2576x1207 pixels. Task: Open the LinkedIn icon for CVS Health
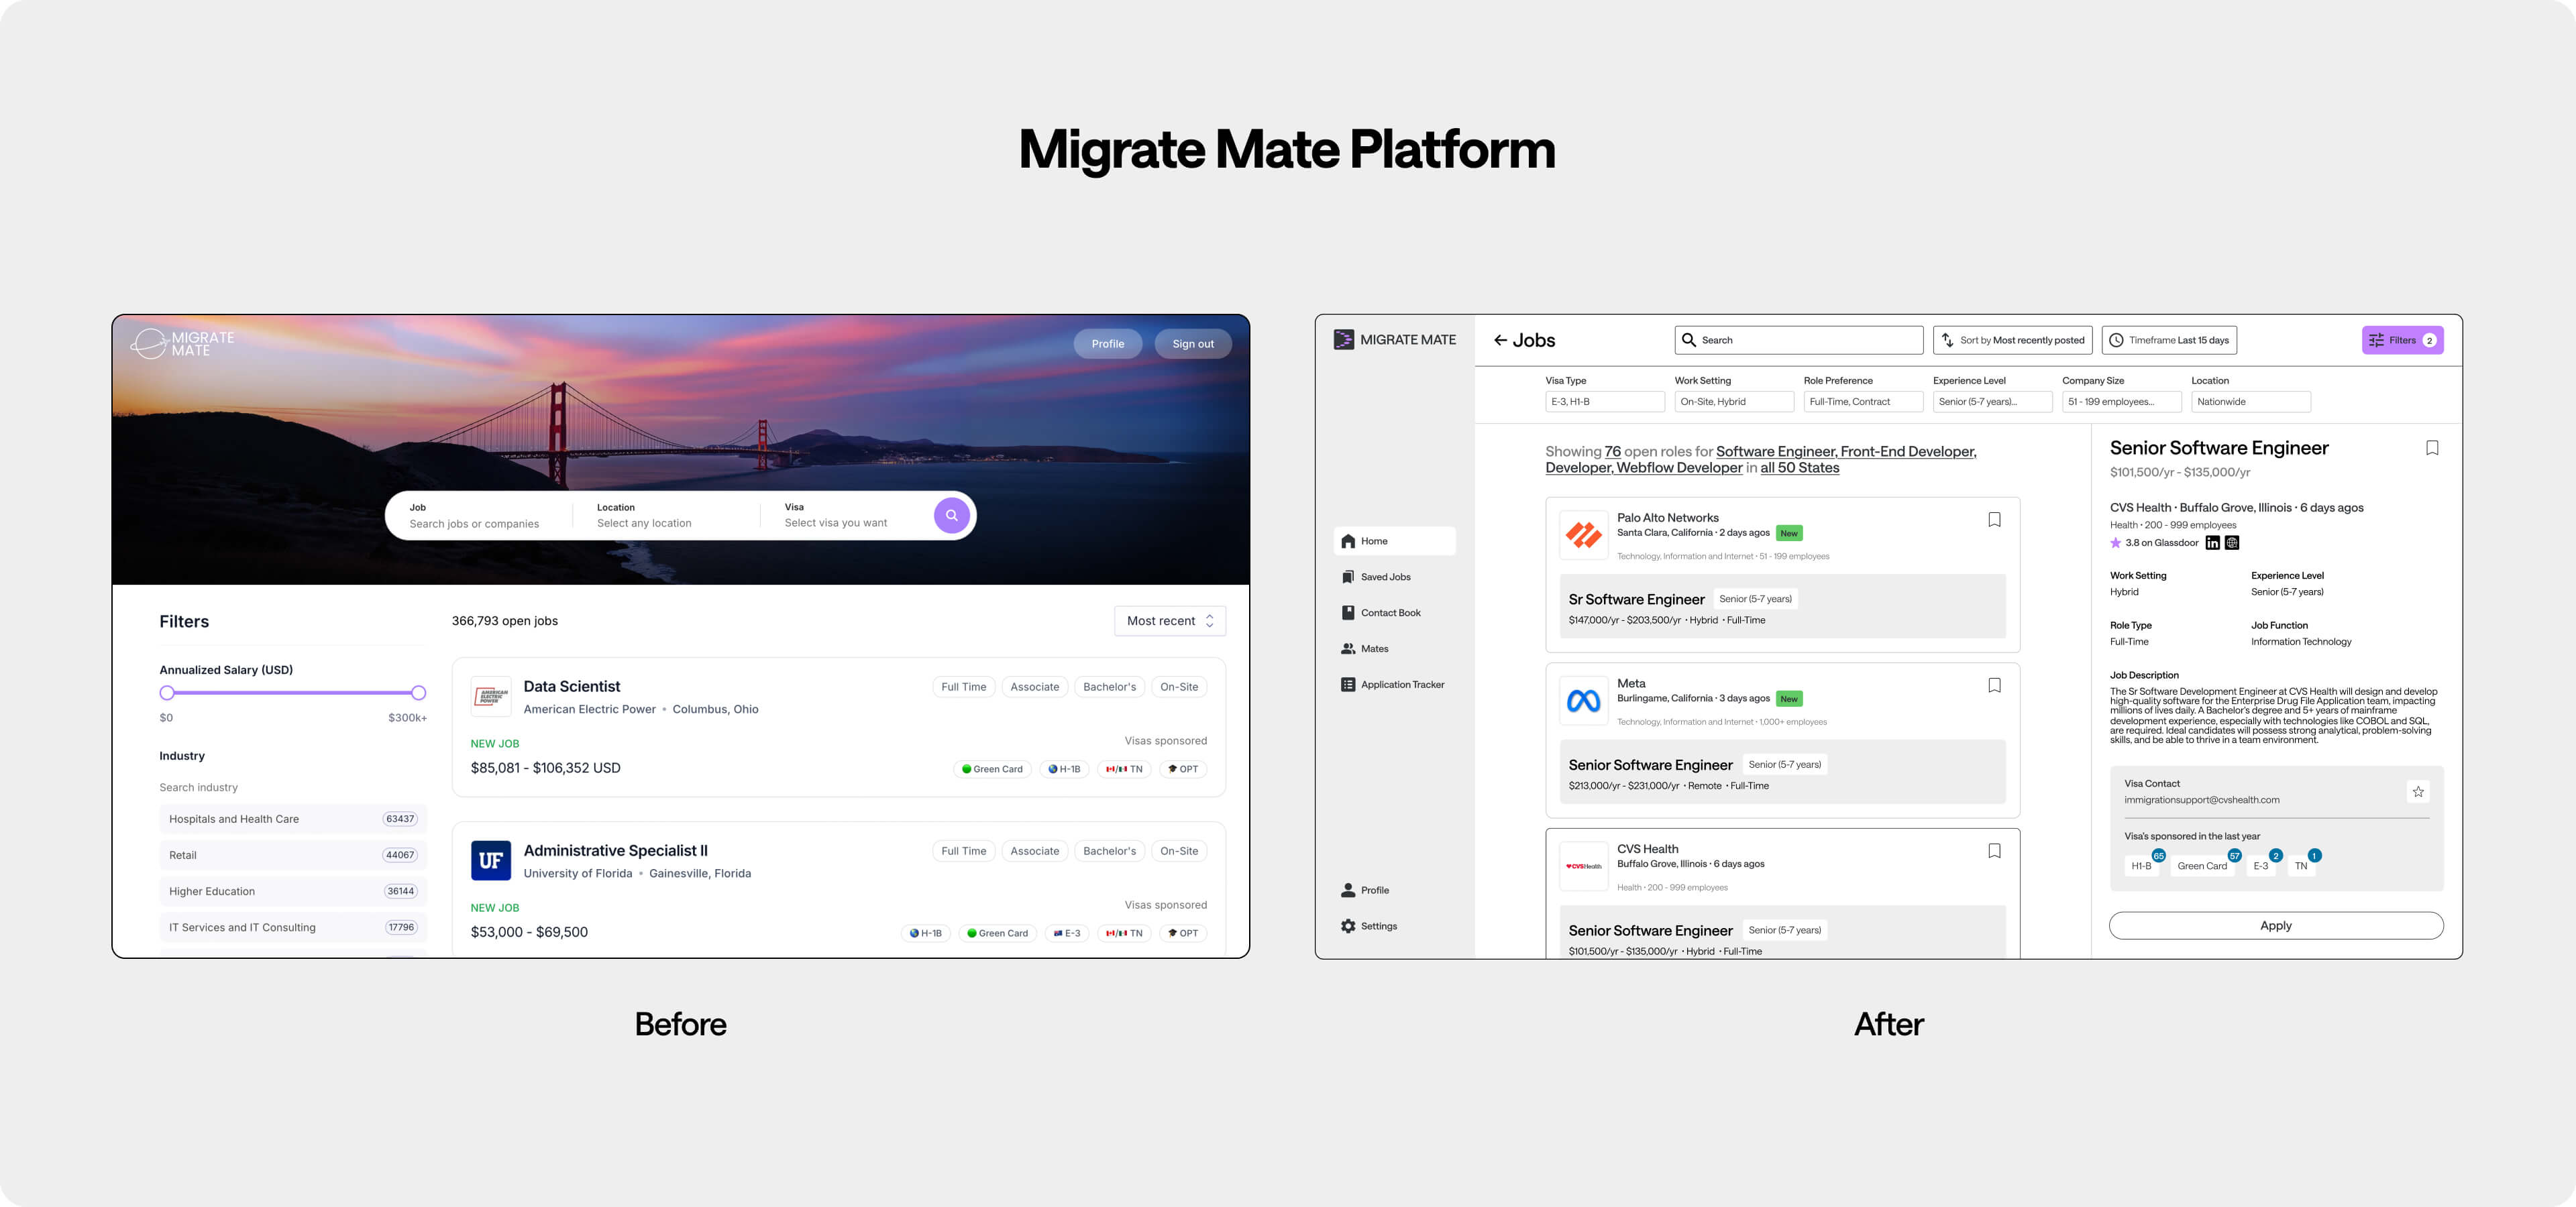2212,542
